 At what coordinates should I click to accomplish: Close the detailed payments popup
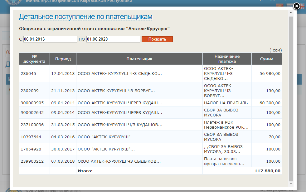(297, 6)
